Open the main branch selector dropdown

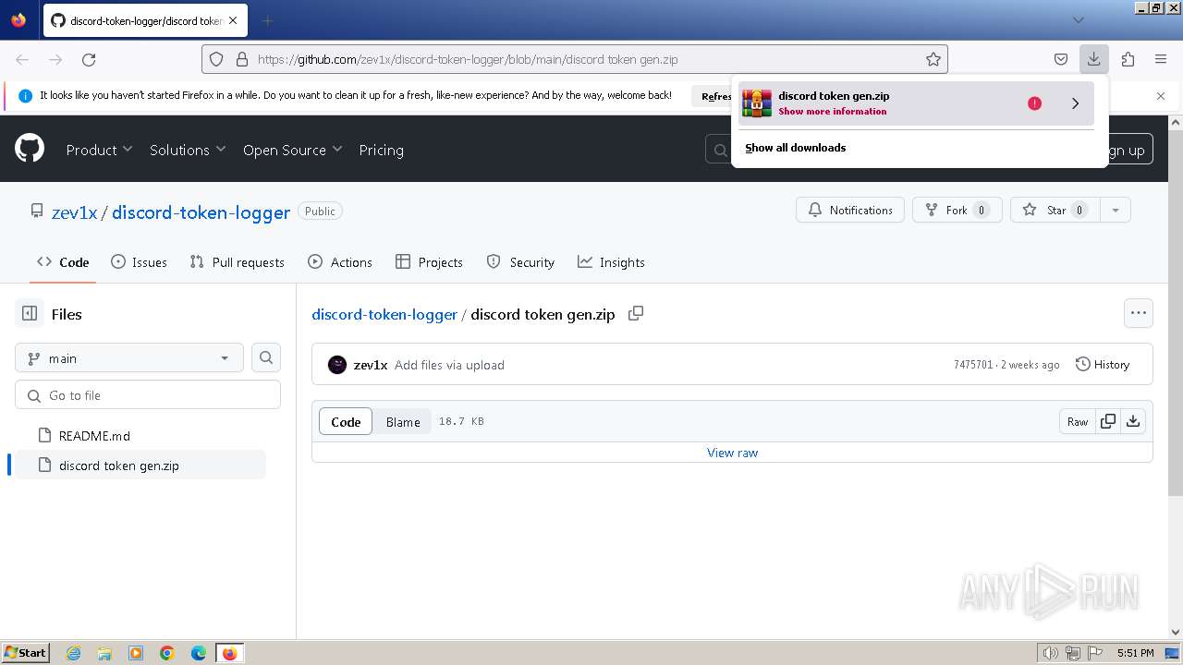[129, 358]
